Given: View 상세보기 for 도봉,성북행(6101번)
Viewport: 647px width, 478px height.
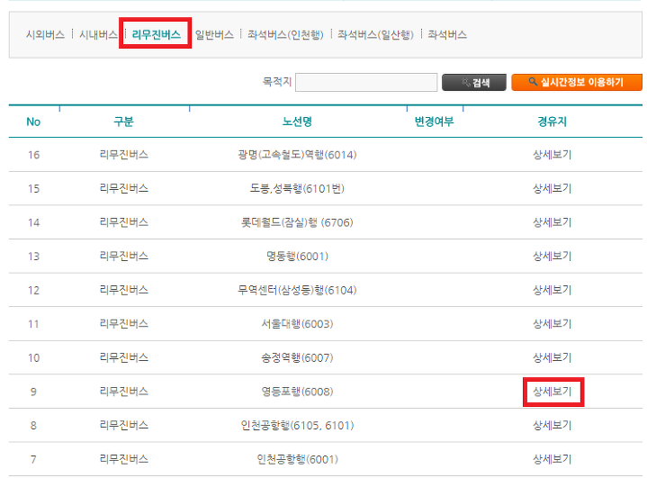Looking at the screenshot, I should [x=553, y=189].
